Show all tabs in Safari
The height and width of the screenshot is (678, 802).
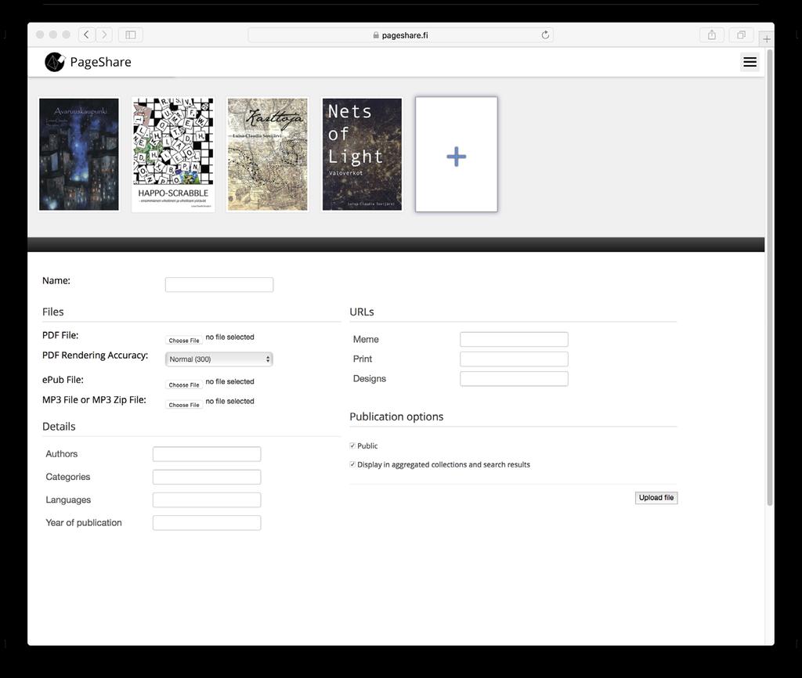741,34
